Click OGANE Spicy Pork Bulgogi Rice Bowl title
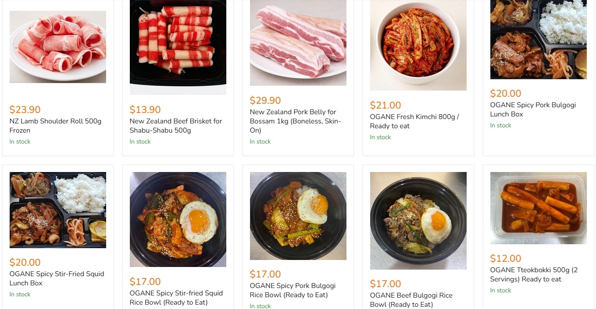 (x=293, y=290)
